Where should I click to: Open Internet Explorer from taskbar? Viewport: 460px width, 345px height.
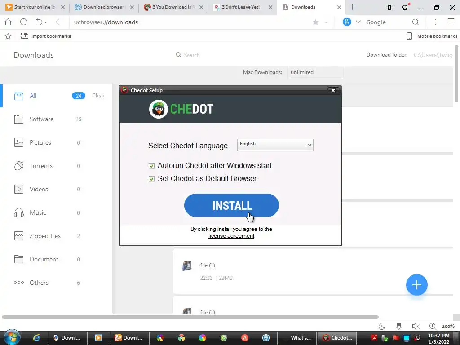(x=36, y=338)
